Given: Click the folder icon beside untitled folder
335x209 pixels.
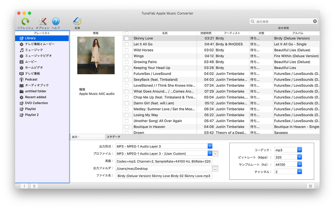Looking at the screenshot, I should tap(21, 91).
